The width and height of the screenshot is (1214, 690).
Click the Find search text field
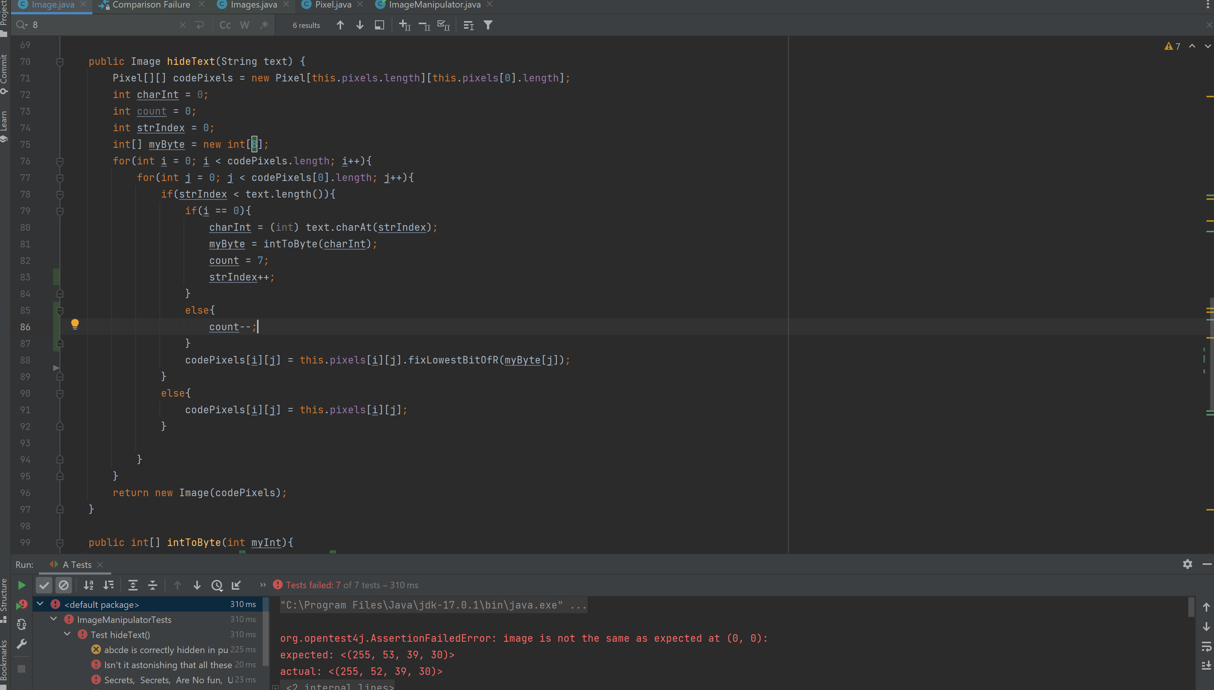[x=104, y=25]
